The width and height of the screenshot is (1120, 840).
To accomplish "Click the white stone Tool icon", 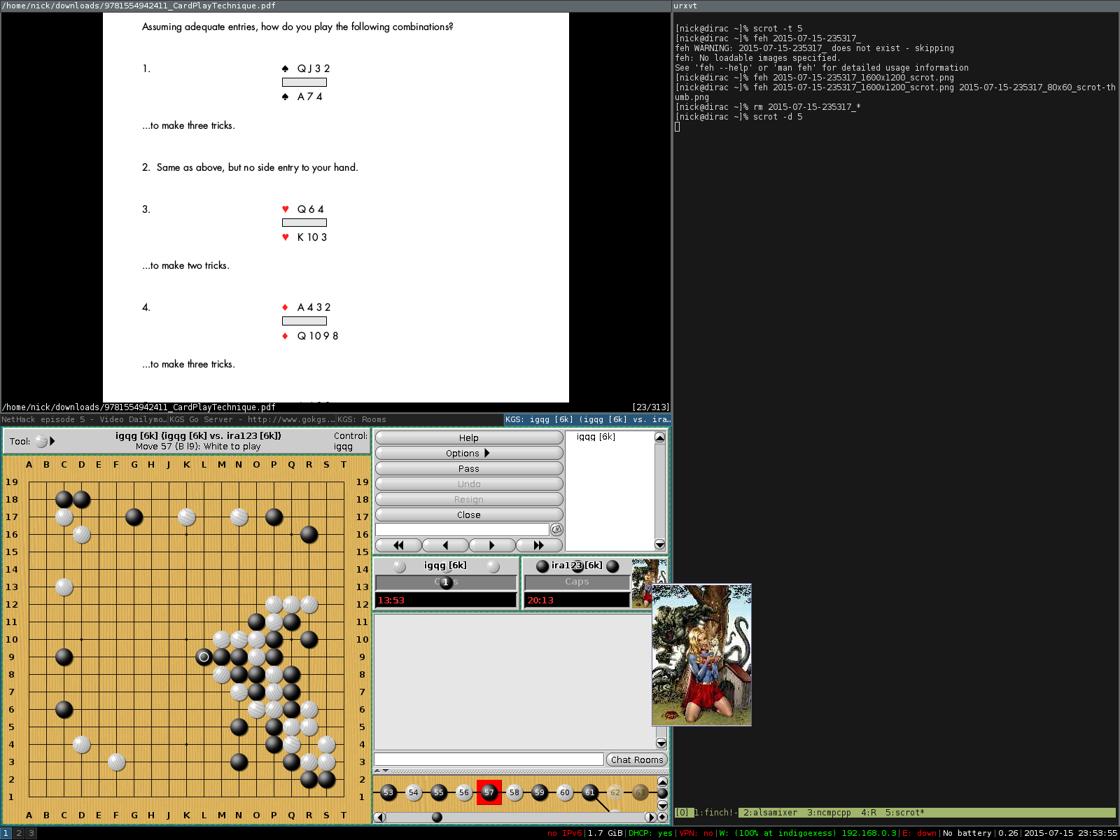I will click(x=41, y=441).
